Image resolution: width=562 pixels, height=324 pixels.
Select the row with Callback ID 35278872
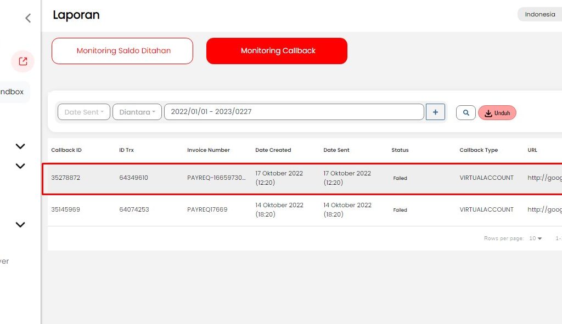pos(66,178)
